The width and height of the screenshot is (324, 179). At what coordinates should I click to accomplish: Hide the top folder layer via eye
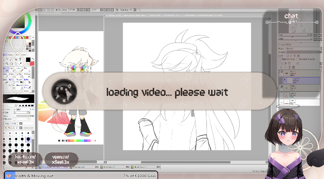(282, 72)
